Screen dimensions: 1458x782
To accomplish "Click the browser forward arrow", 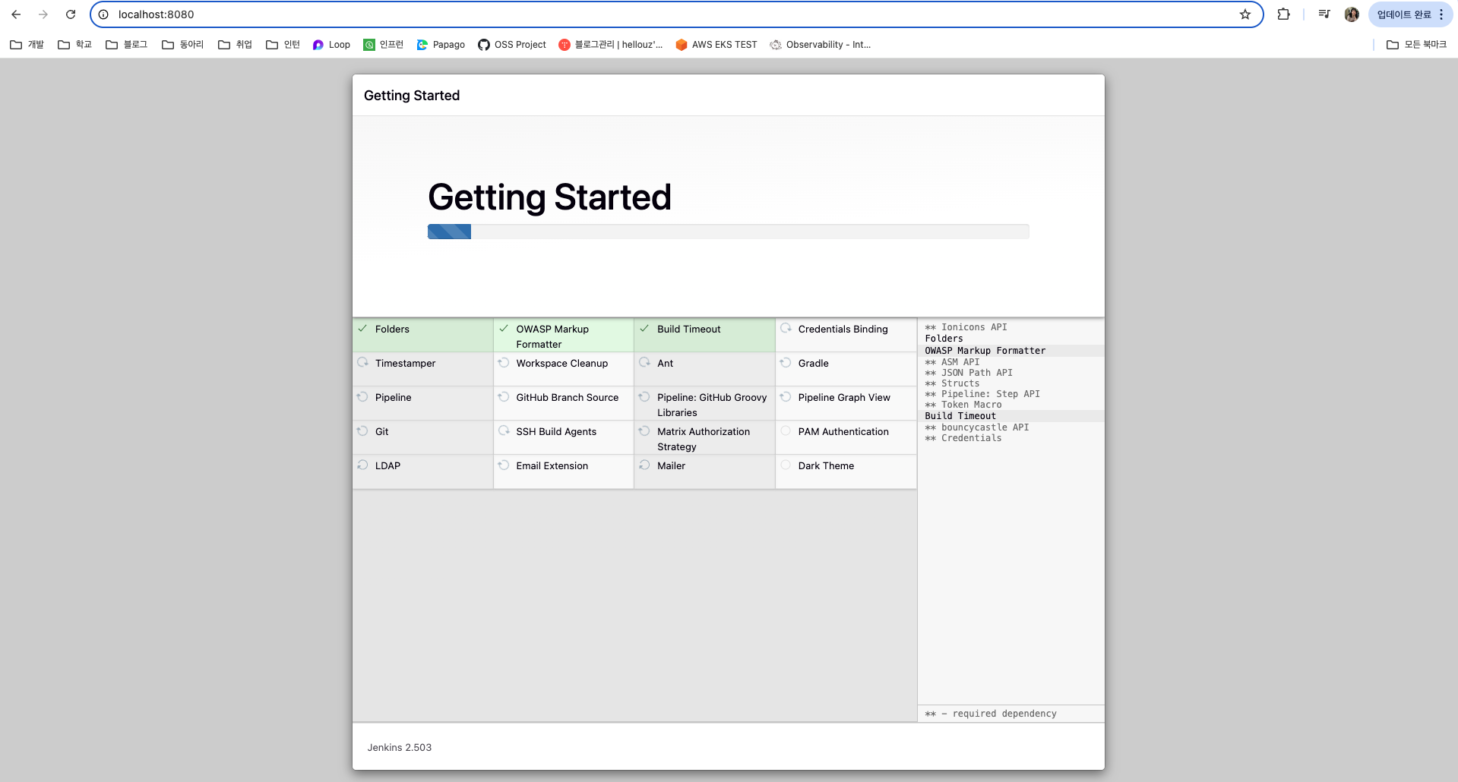I will [x=43, y=14].
